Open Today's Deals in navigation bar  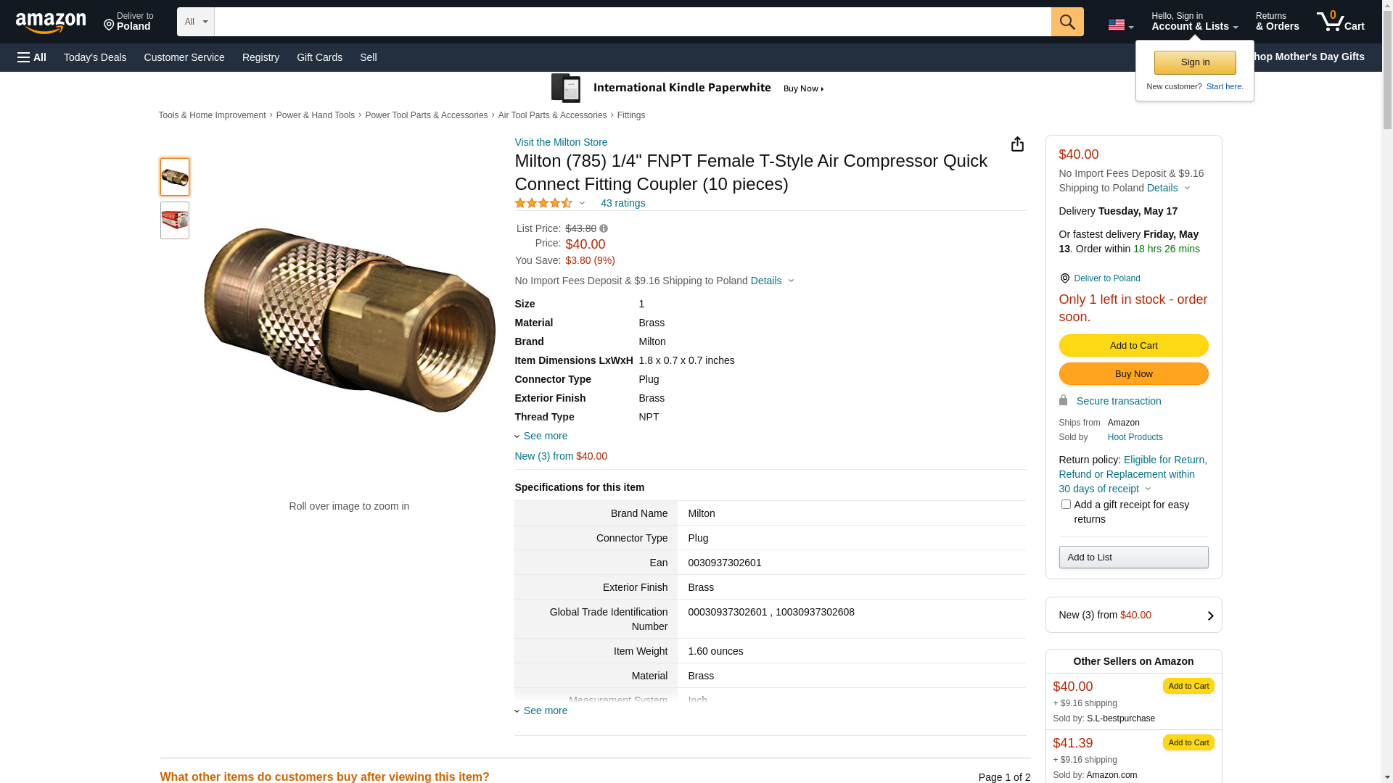pyautogui.click(x=95, y=57)
